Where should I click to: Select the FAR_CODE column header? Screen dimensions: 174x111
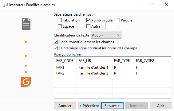coord(65,61)
